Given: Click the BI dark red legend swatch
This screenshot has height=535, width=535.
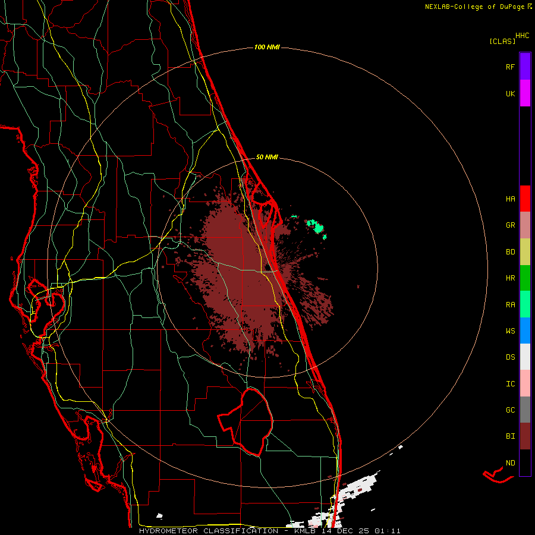Looking at the screenshot, I should click(x=525, y=436).
